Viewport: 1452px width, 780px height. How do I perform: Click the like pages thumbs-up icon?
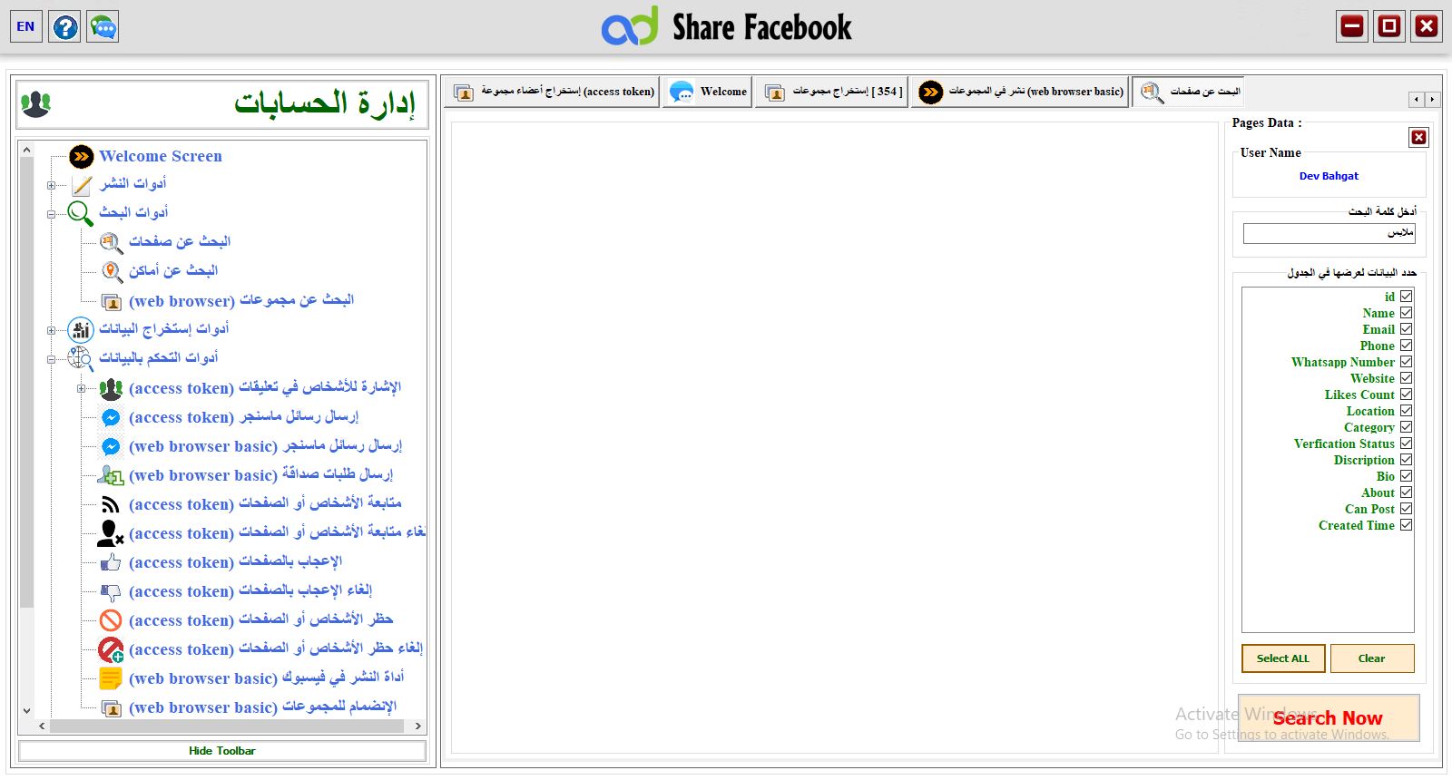tap(111, 562)
